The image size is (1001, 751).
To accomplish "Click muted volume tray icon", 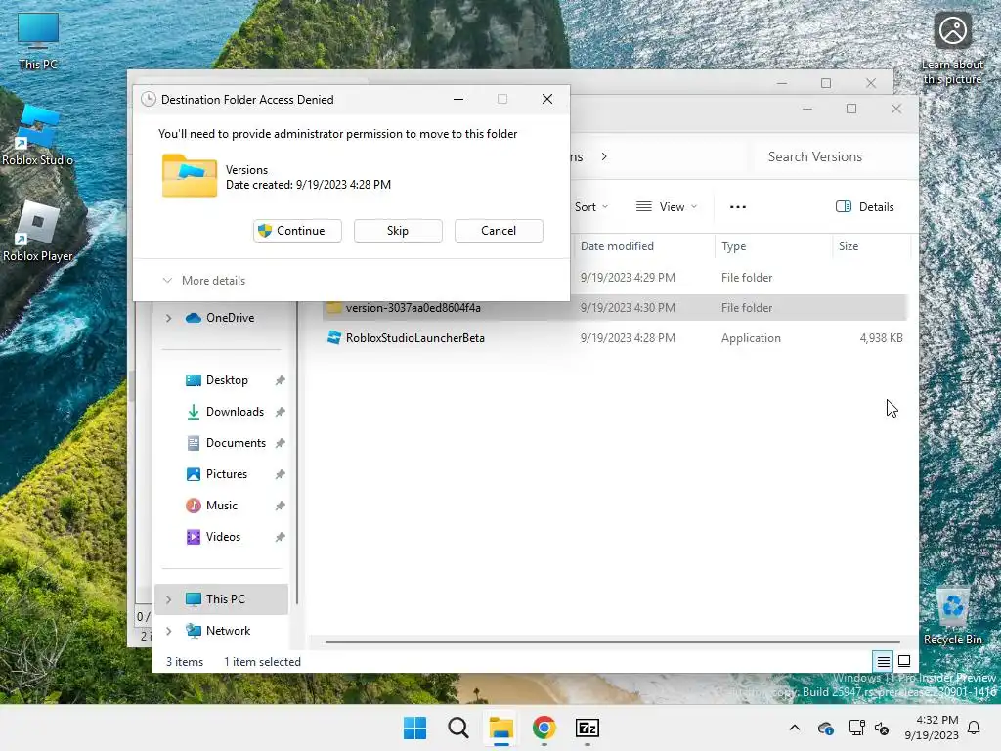I will click(882, 728).
